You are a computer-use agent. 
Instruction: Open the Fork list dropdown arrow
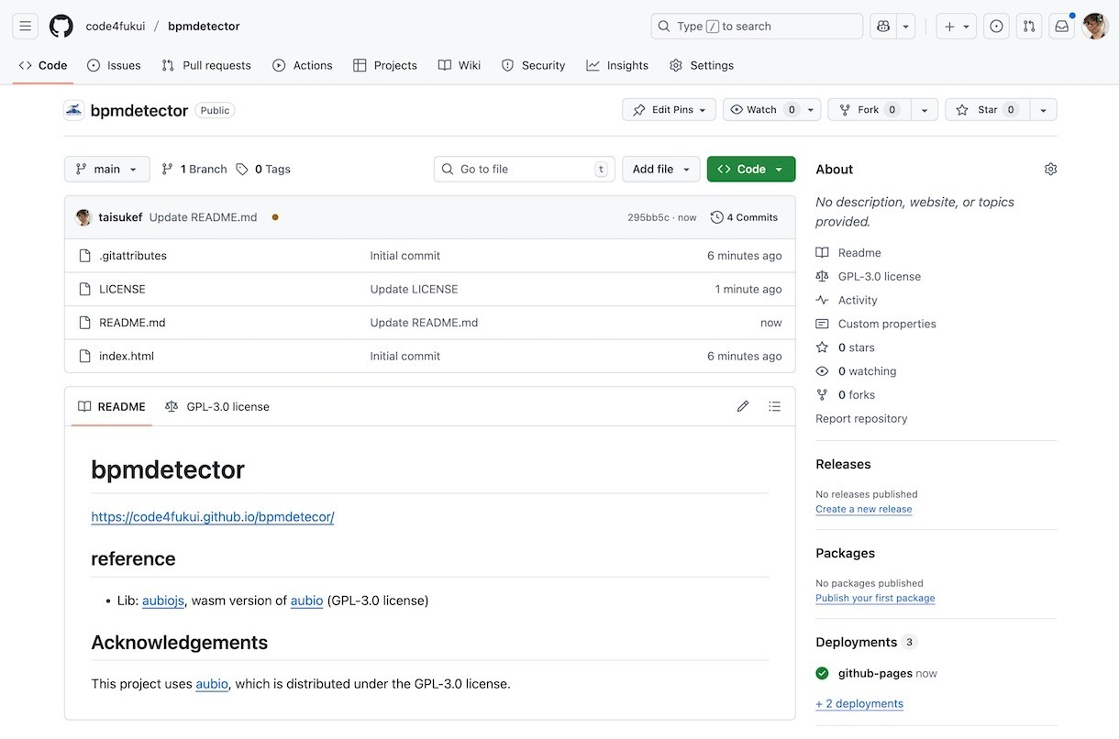pos(925,110)
